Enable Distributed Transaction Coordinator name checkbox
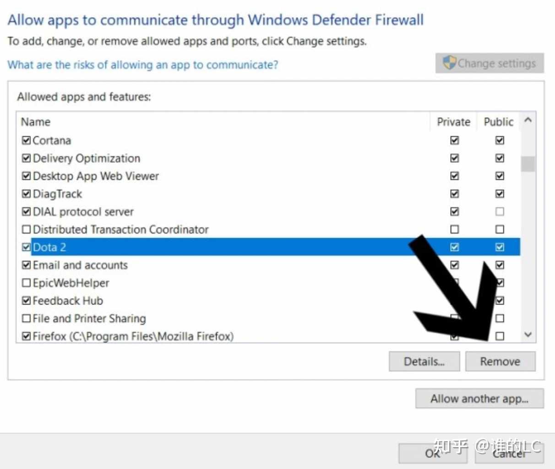Screen dimensions: 555x469 (27, 229)
